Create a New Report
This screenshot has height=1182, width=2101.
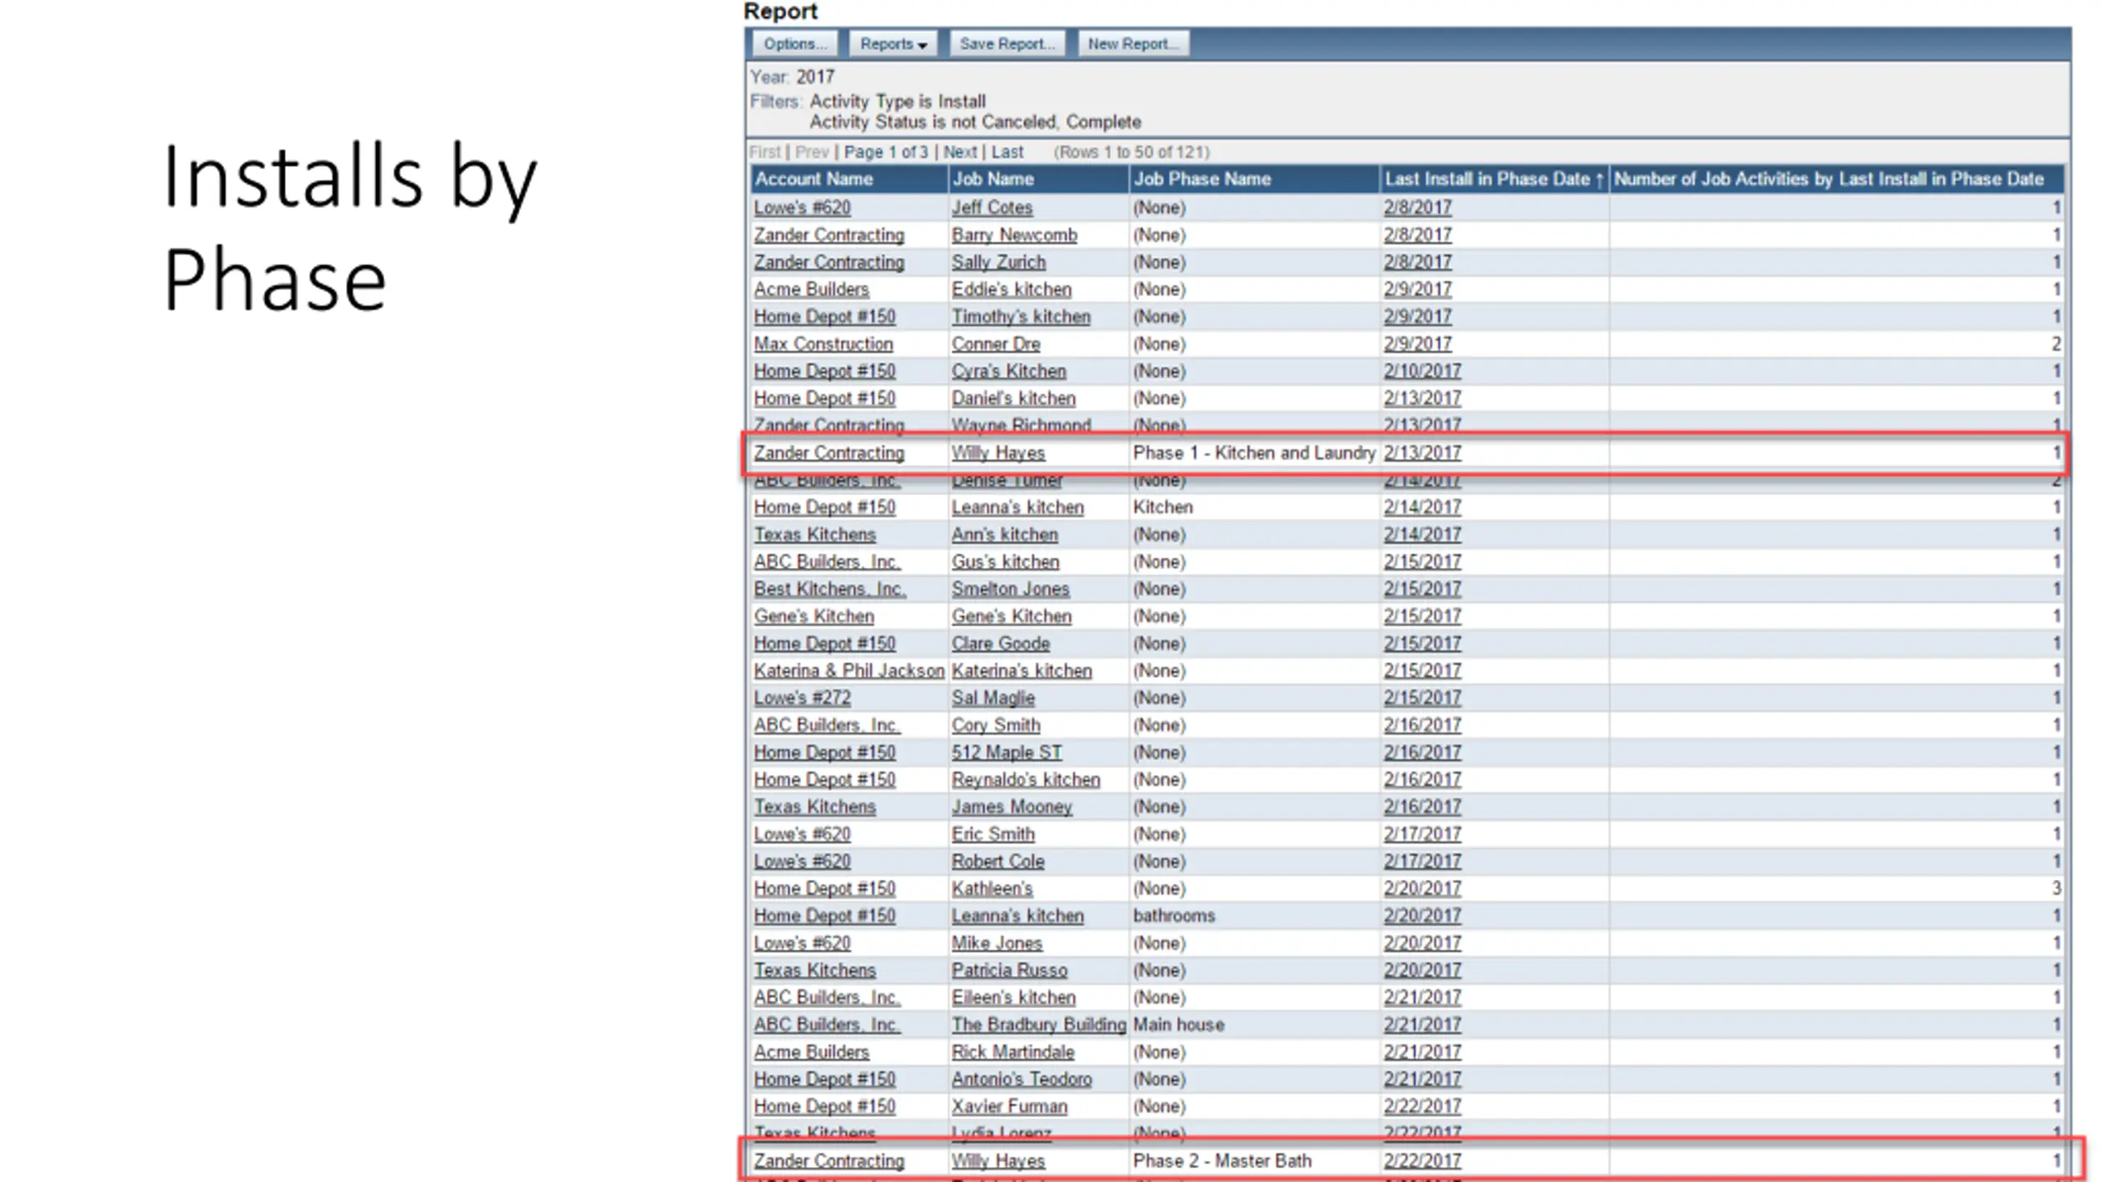pyautogui.click(x=1133, y=44)
